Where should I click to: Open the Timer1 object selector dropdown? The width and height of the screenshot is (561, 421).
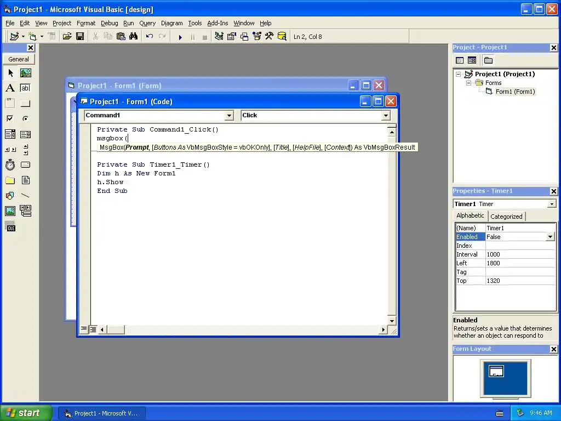552,204
